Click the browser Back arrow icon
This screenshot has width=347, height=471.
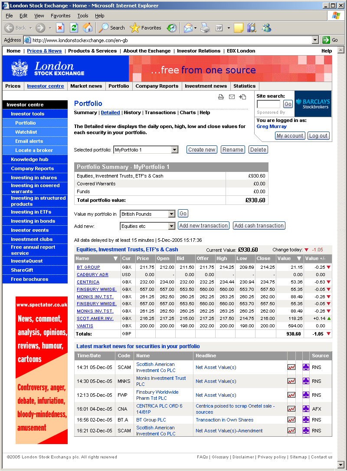[9, 28]
